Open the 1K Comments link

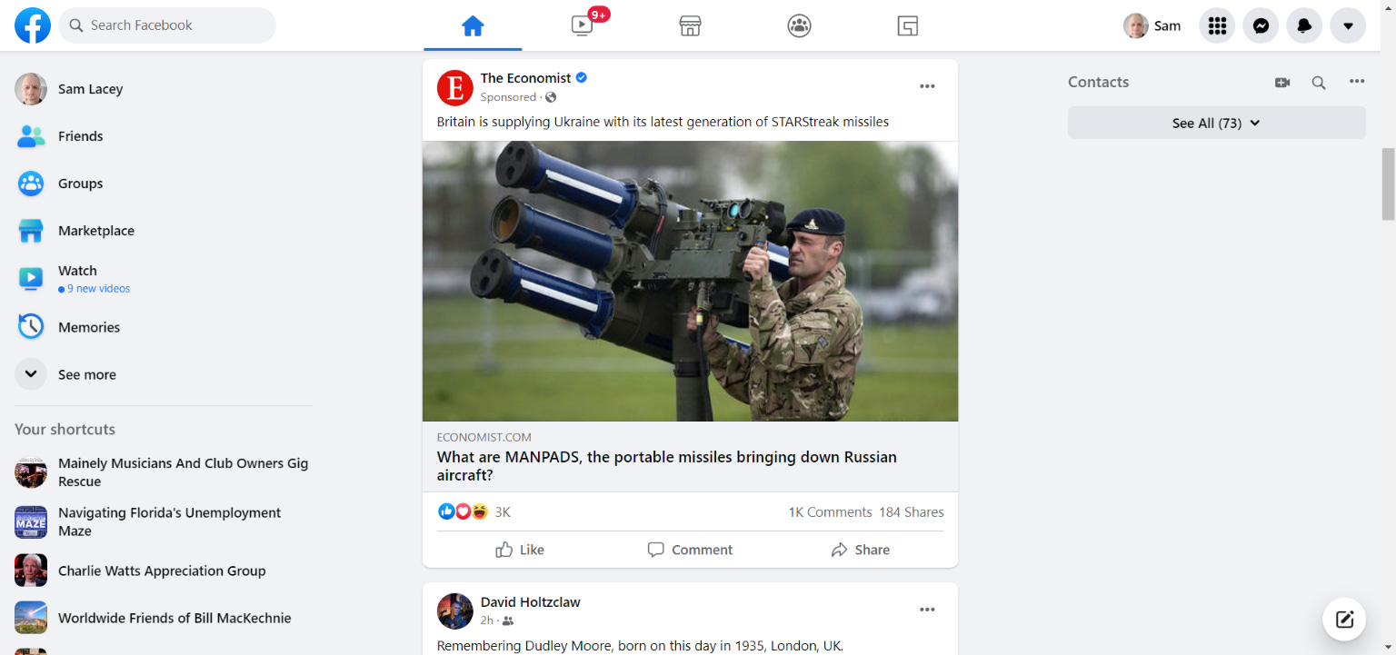click(830, 512)
